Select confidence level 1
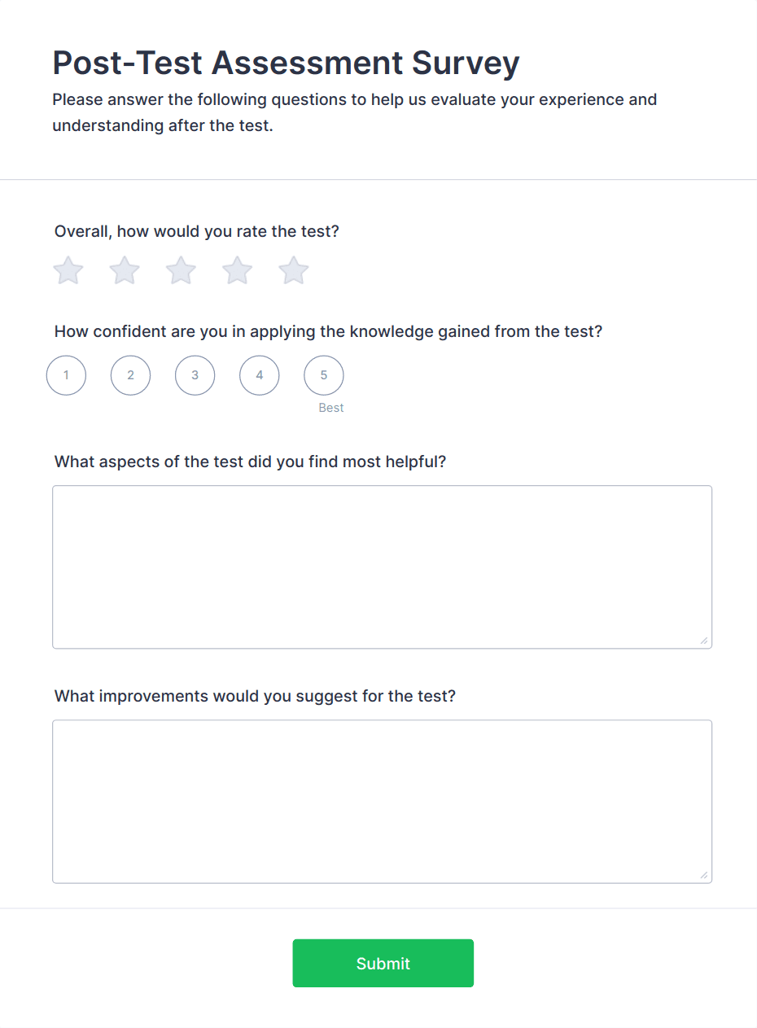This screenshot has width=757, height=1028. pyautogui.click(x=66, y=375)
